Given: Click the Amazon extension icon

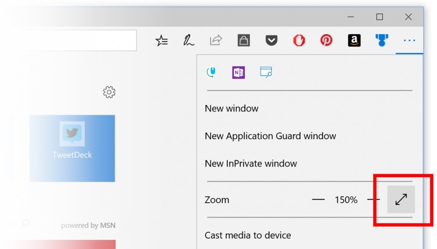Looking at the screenshot, I should 354,40.
